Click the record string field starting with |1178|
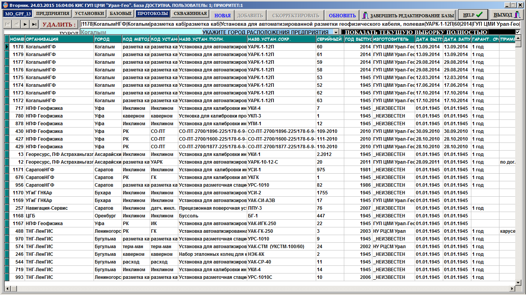Viewport: 526px width, 295px height. coord(301,24)
